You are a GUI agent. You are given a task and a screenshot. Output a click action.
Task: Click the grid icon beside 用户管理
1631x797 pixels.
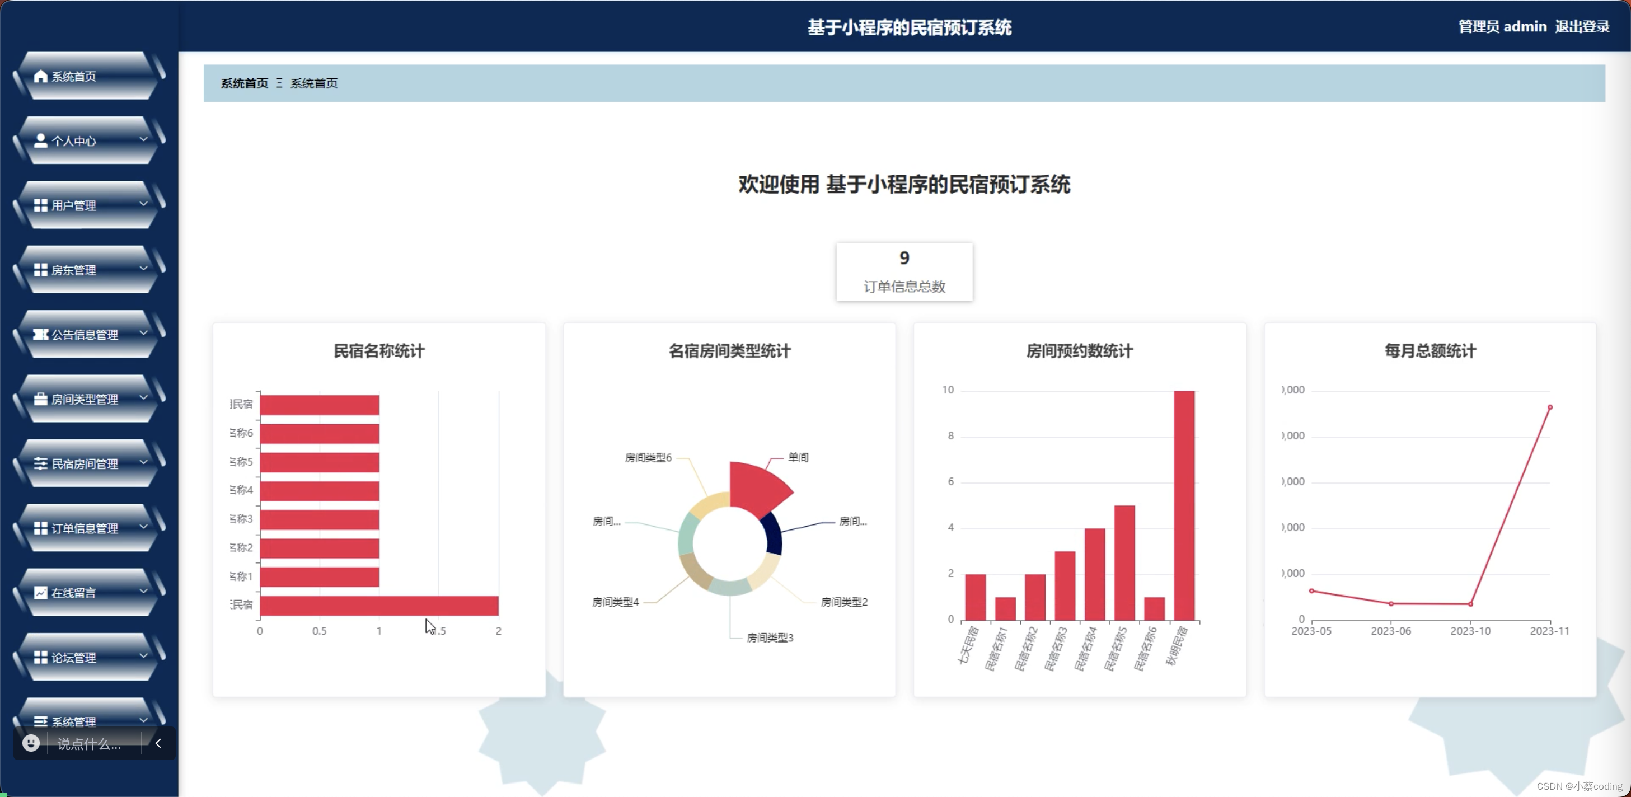pos(40,205)
